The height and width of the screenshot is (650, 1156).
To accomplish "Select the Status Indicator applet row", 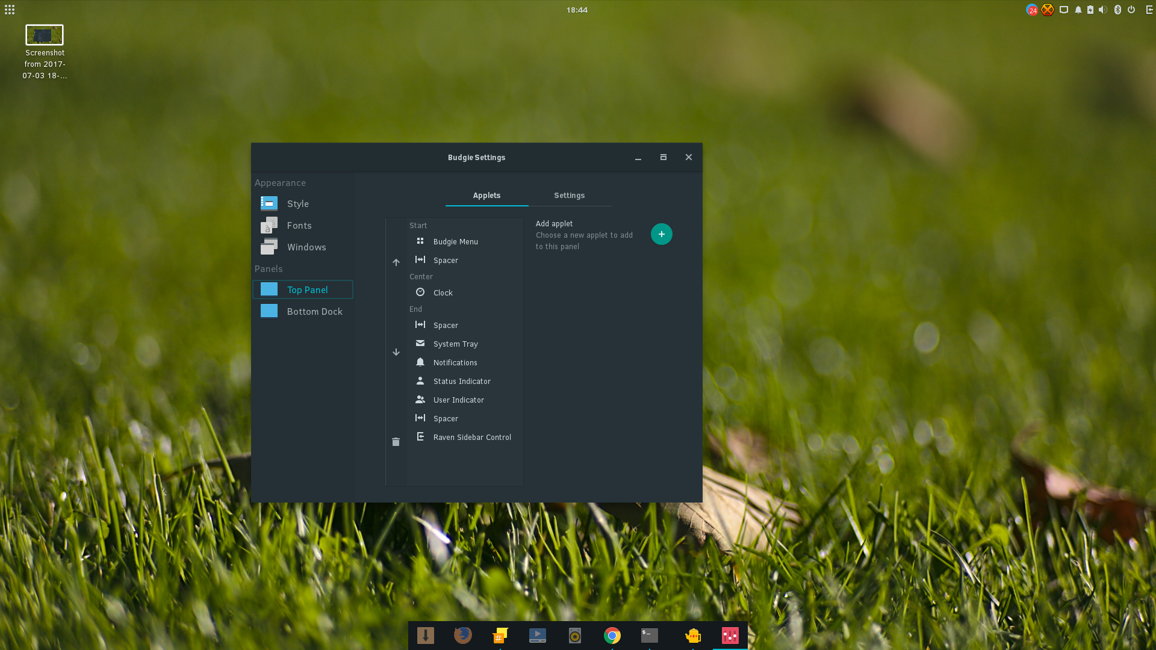I will click(x=465, y=381).
